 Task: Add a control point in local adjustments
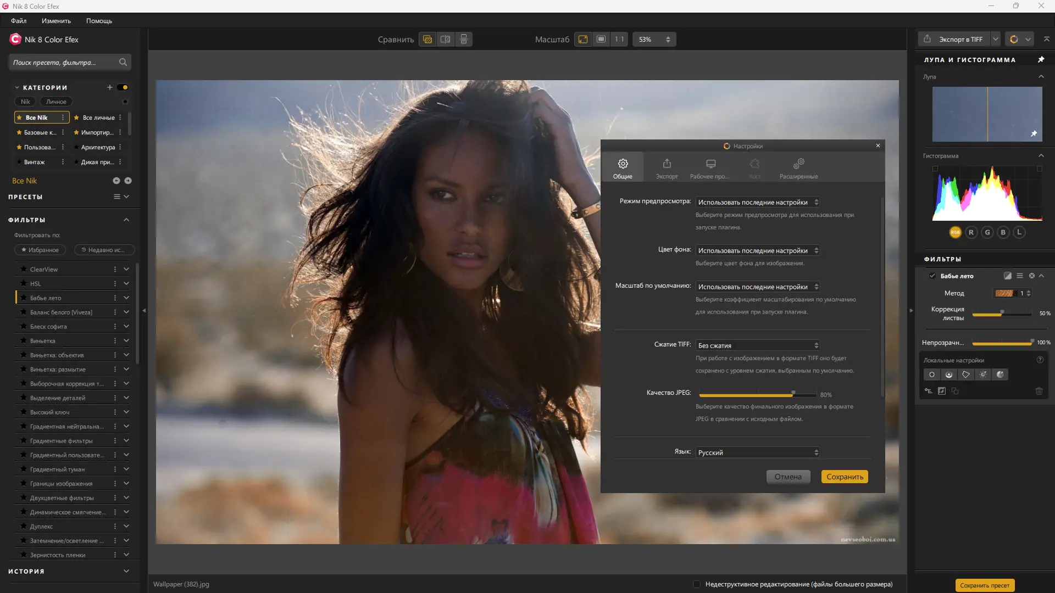[931, 374]
